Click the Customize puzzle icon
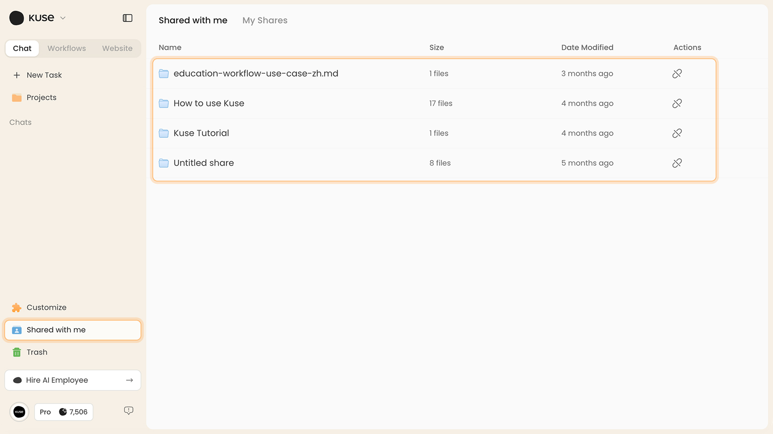 coord(17,308)
